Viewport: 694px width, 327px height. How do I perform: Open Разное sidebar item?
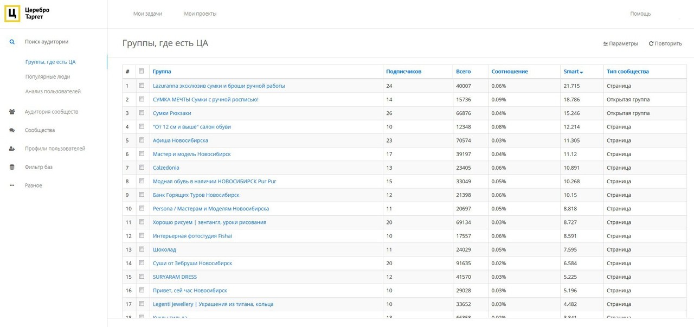point(33,185)
